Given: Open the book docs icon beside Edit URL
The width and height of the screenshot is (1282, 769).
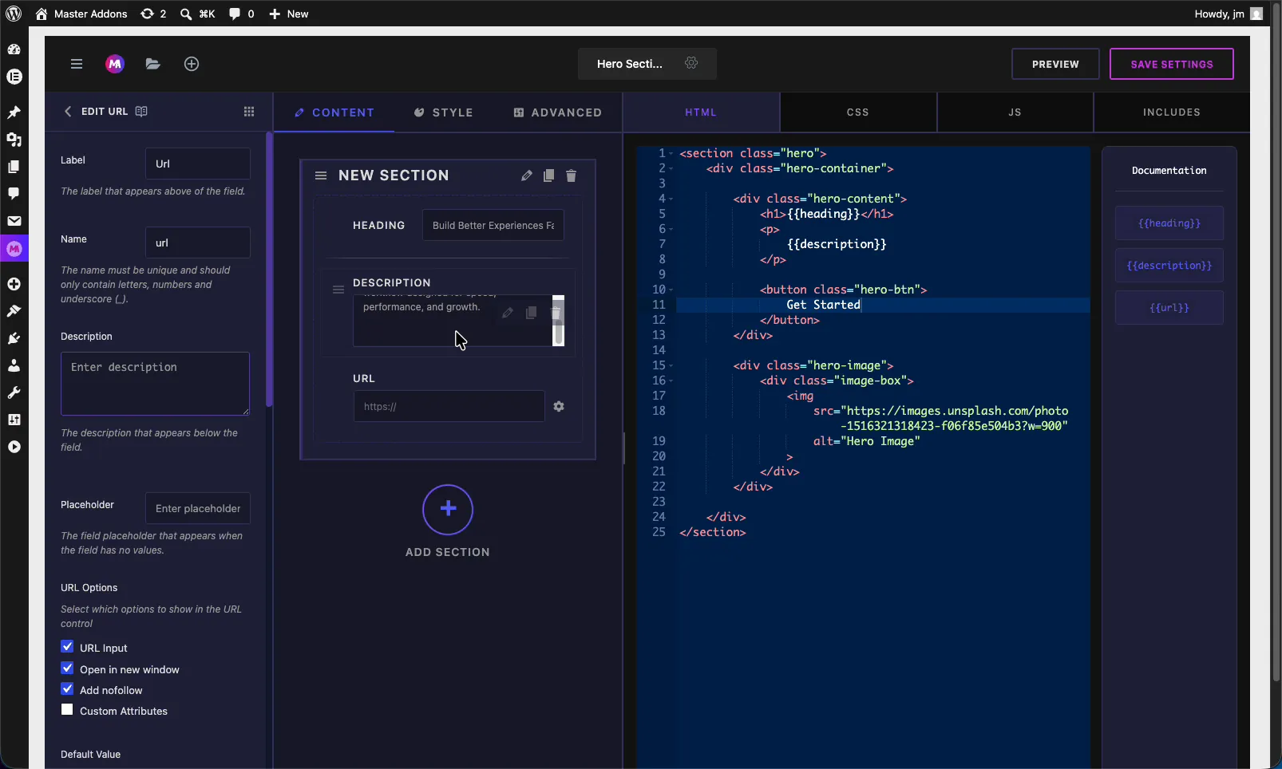Looking at the screenshot, I should pos(141,112).
